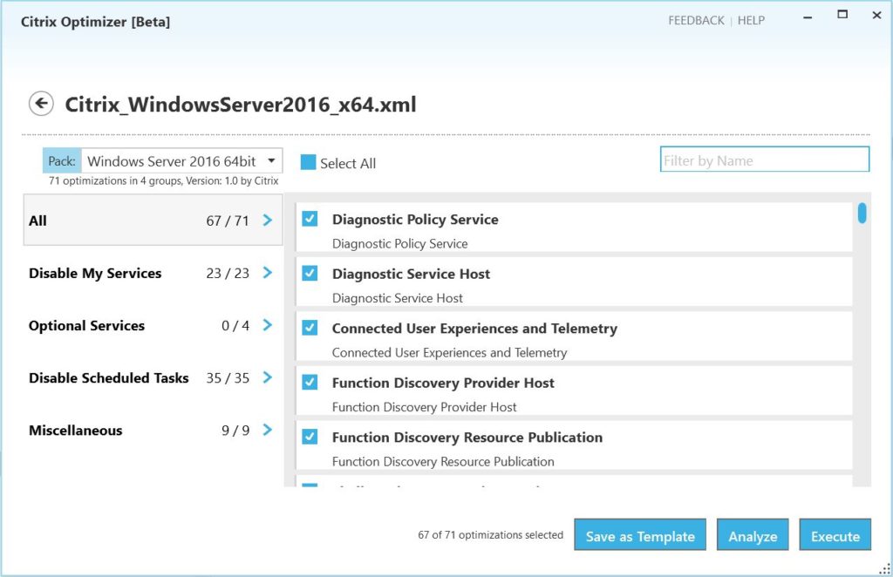Click the 71 optimizations in 4 groups text
The width and height of the screenshot is (893, 577).
(x=163, y=181)
